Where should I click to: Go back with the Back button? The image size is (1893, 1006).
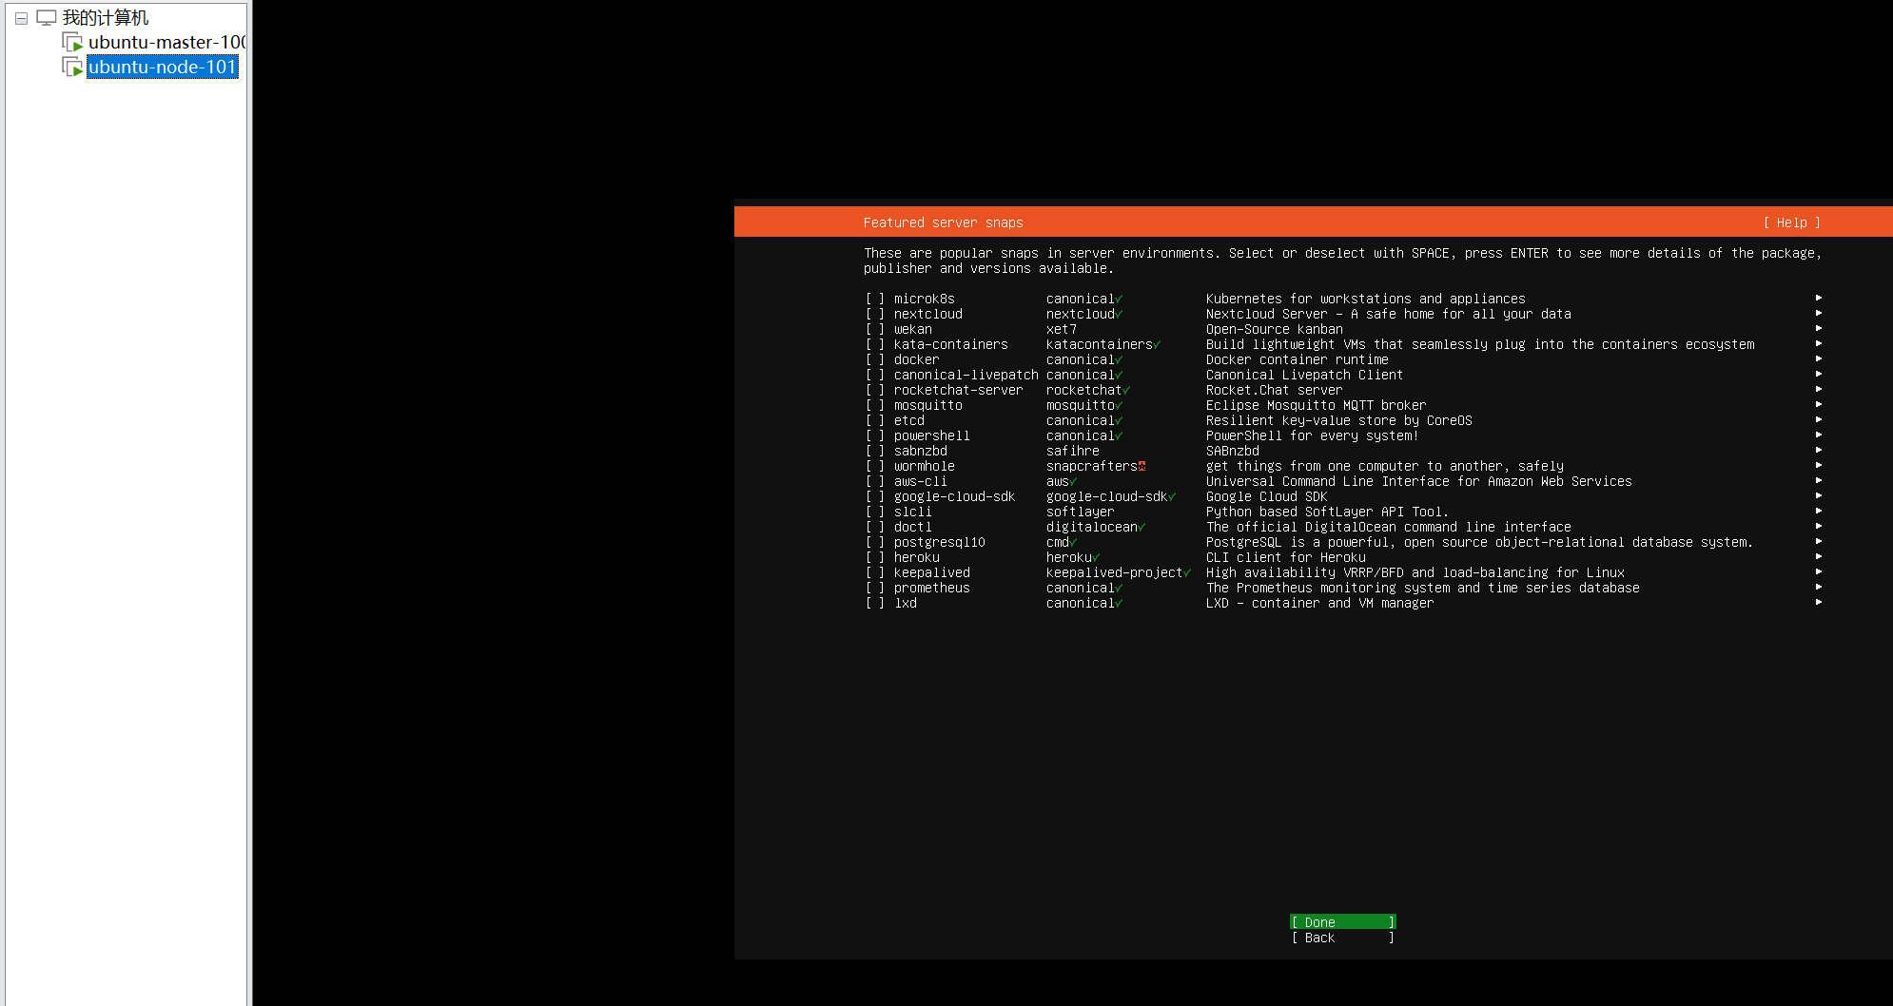pos(1342,938)
